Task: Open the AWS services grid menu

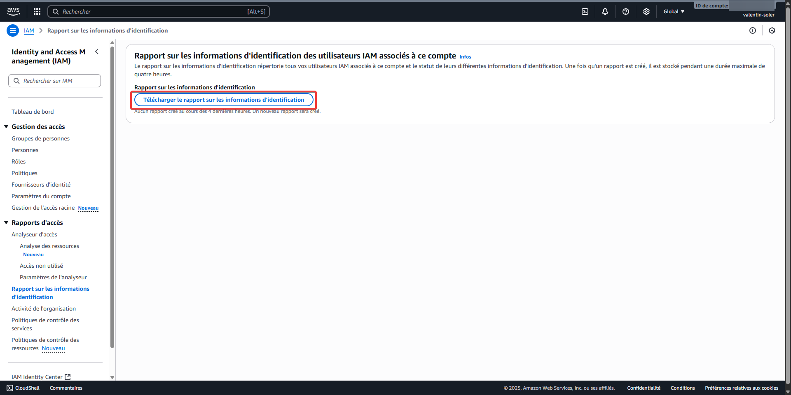Action: point(37,12)
